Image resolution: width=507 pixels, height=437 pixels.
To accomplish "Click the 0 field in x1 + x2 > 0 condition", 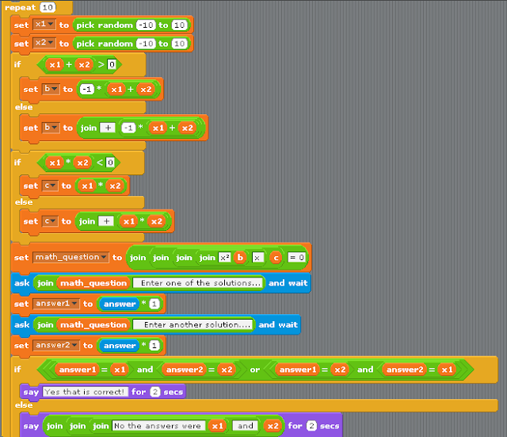I will tap(112, 64).
